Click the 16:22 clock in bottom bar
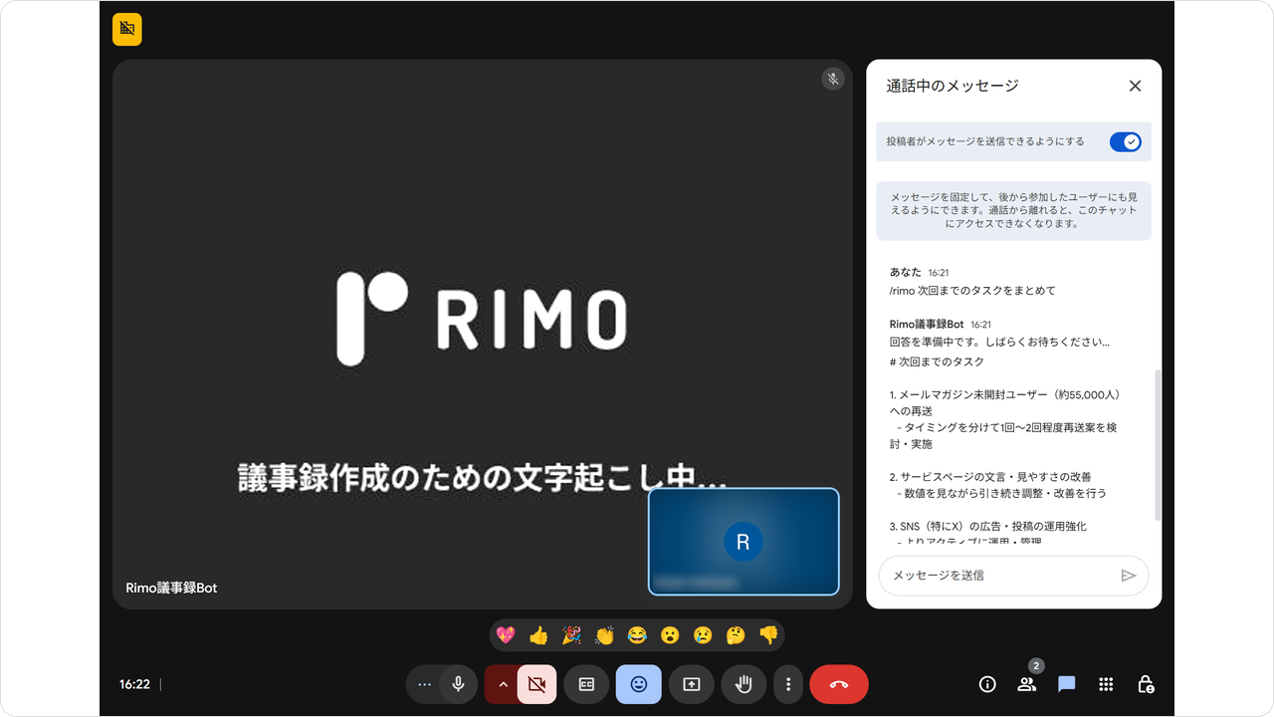The width and height of the screenshot is (1274, 717). point(134,684)
